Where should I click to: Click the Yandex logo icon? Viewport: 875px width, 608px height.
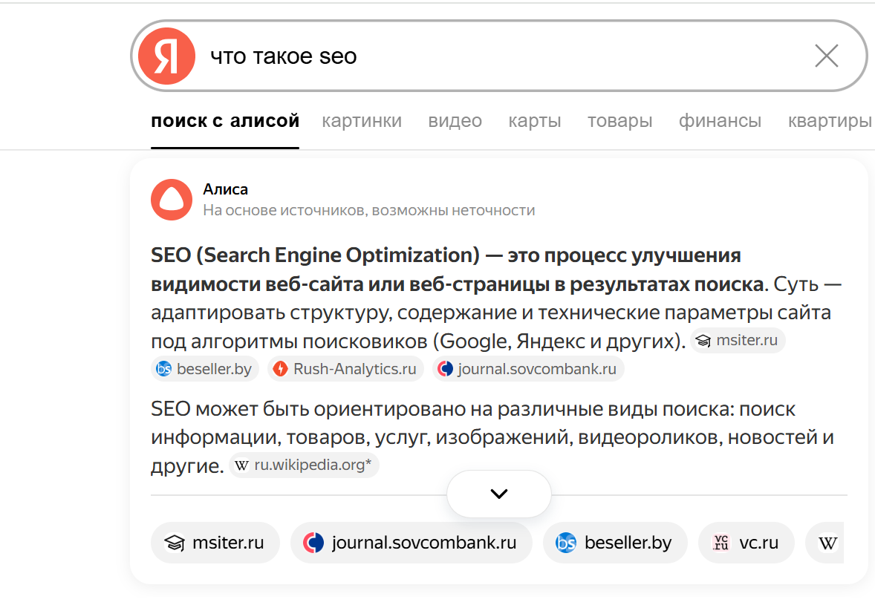(x=166, y=56)
